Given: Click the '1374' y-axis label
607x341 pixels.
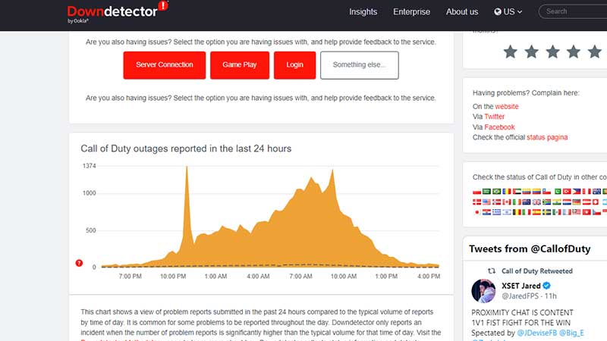Looking at the screenshot, I should pyautogui.click(x=89, y=166).
